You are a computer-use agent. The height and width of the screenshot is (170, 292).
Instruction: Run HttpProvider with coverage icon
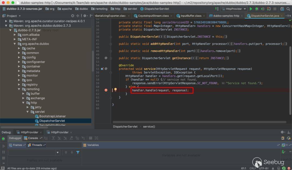click(x=263, y=9)
